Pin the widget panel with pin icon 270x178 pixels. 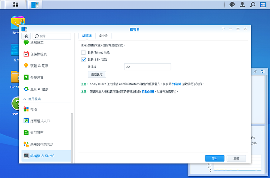click(255, 71)
